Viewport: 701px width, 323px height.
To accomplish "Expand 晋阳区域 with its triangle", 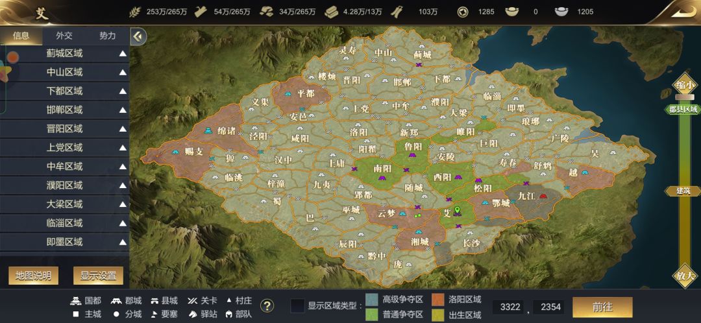I will (x=123, y=129).
